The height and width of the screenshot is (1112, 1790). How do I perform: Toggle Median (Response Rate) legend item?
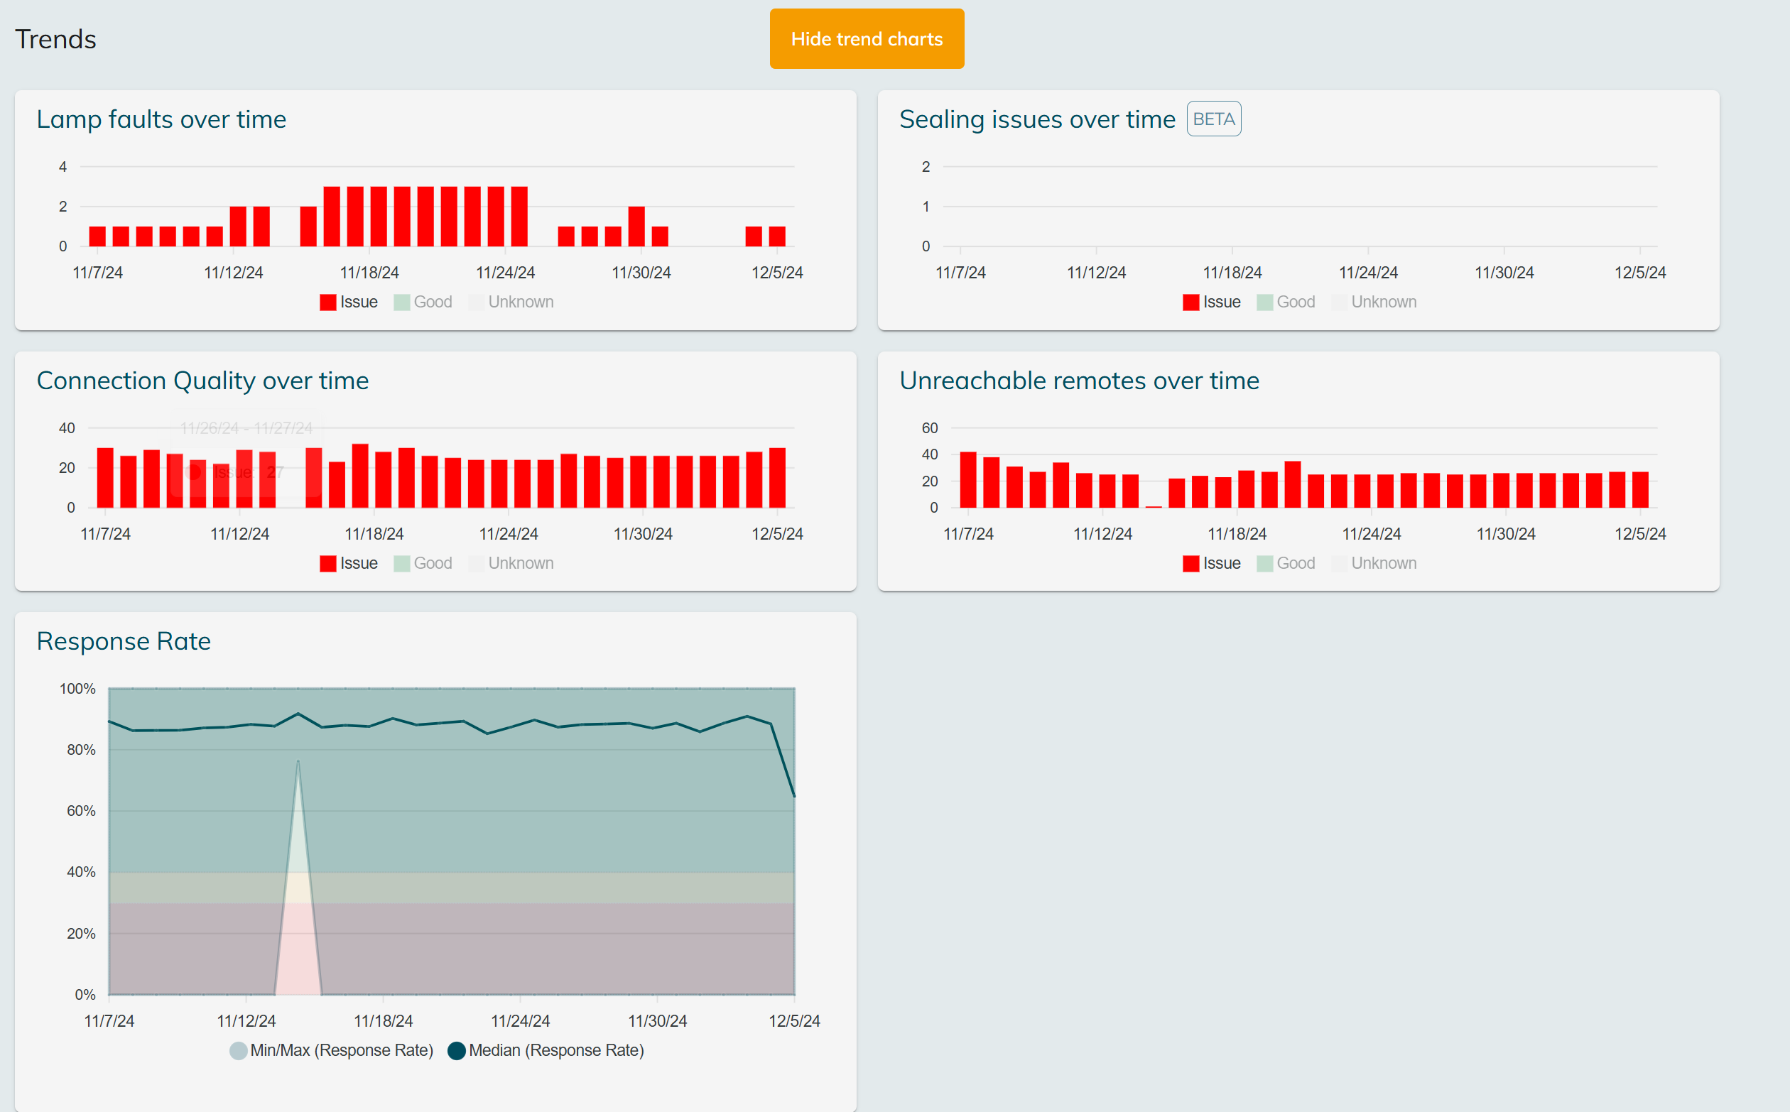tap(546, 1050)
